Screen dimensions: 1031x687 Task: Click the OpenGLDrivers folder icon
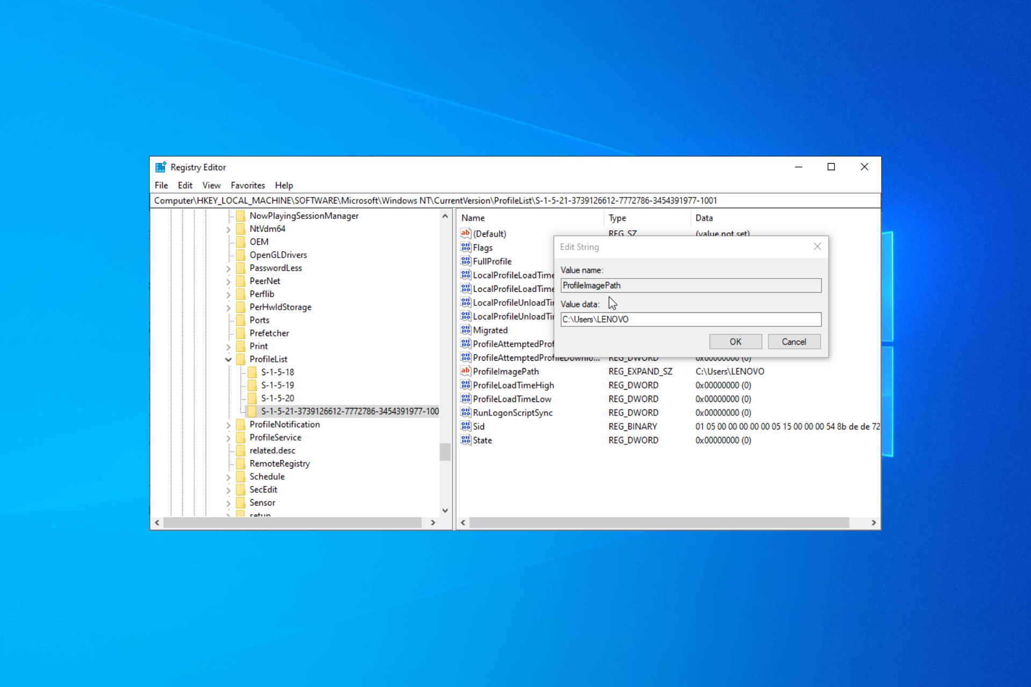[x=241, y=255]
